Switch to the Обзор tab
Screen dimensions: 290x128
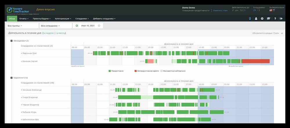coord(12,19)
